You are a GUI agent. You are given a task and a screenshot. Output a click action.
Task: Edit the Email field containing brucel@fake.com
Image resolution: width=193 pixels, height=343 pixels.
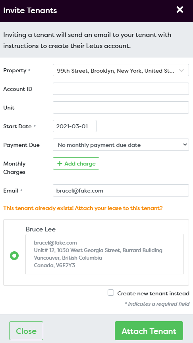[121, 190]
